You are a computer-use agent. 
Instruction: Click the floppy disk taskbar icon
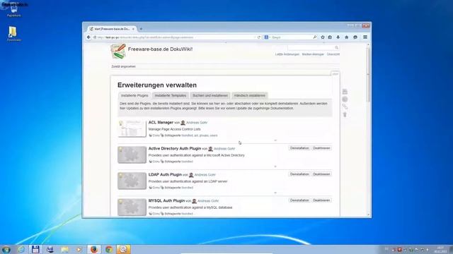pos(35,249)
